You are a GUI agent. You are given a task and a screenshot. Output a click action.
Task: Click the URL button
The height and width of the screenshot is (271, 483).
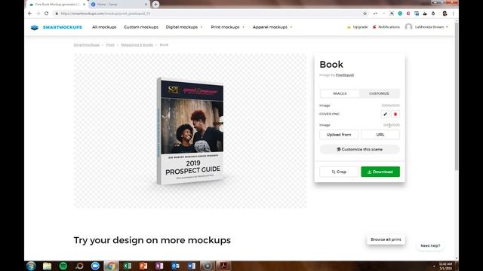(x=380, y=135)
